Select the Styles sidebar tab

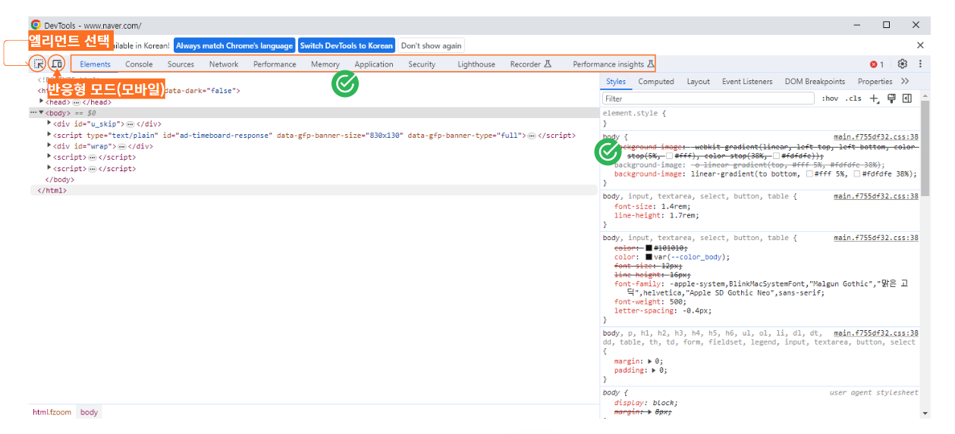(616, 81)
